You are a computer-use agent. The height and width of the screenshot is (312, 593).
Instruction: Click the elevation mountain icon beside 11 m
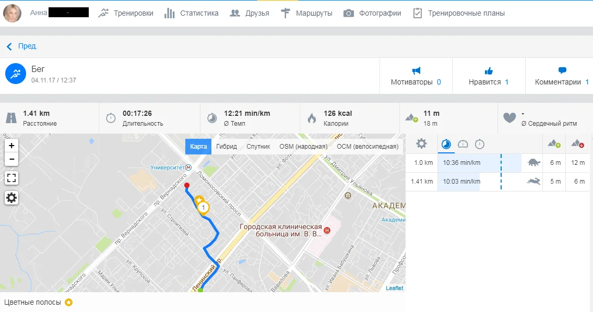[x=411, y=118]
